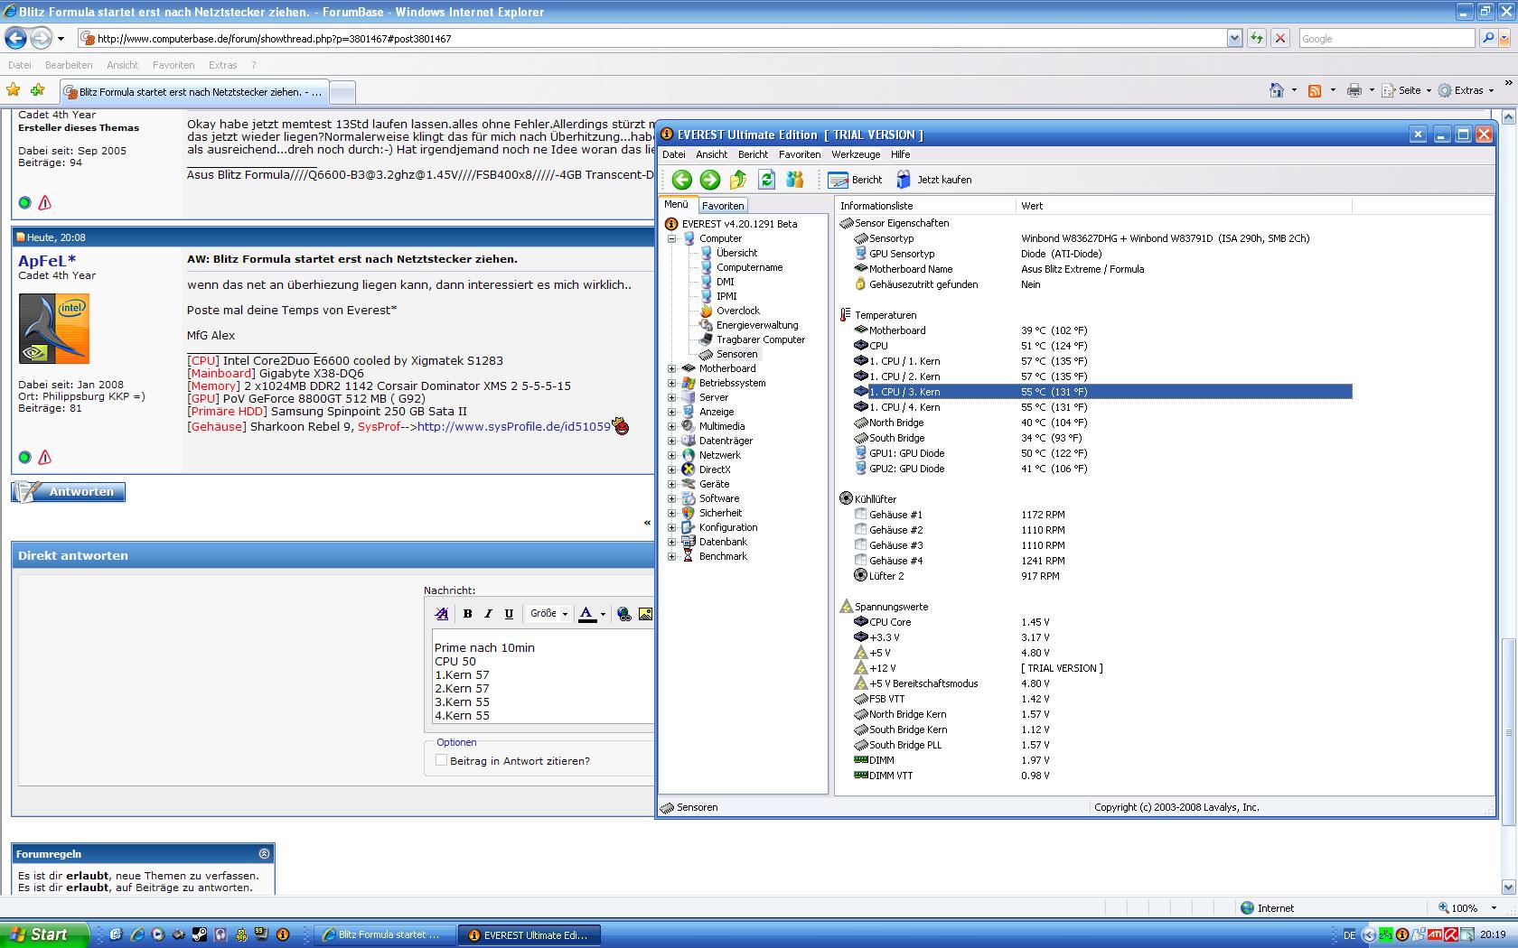Click the Informationsliste column header
The height and width of the screenshot is (948, 1518).
coord(925,206)
